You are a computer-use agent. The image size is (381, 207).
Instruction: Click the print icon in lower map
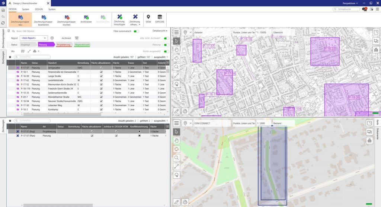(x=185, y=202)
